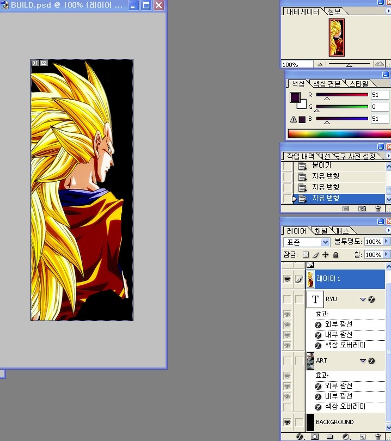Switch to the 스타일 tab
The height and width of the screenshot is (441, 391).
point(359,84)
